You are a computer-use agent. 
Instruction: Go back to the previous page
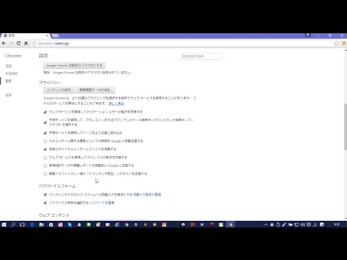[4, 43]
